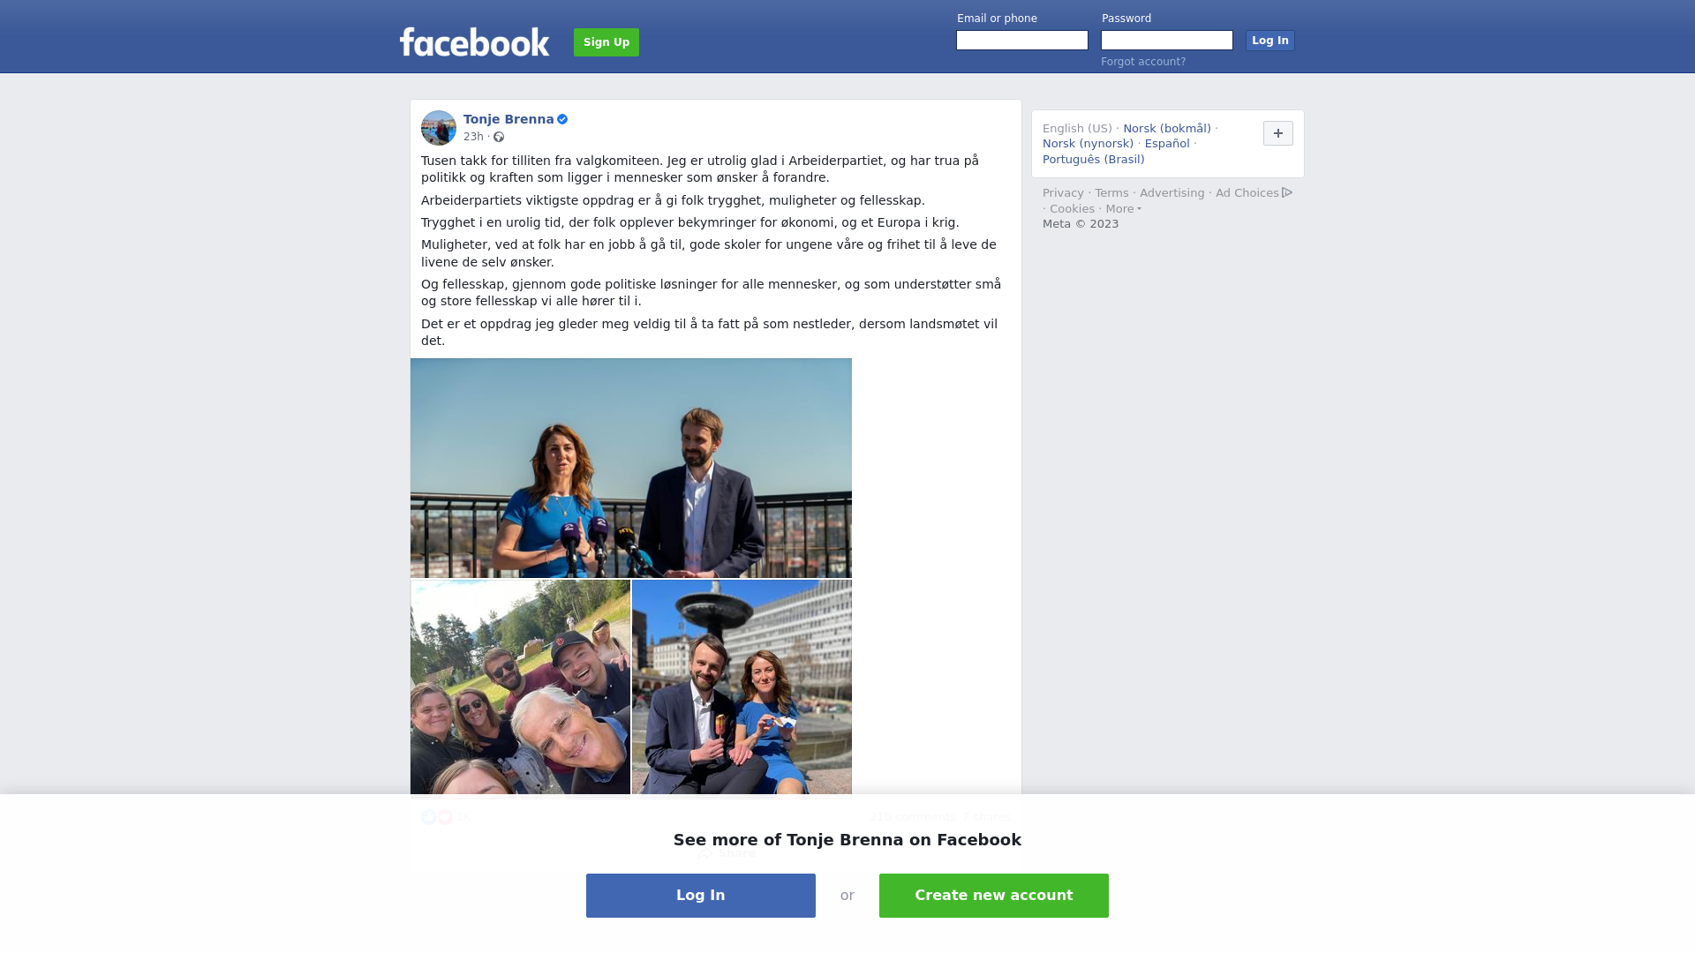Click the Facebook logo

pyautogui.click(x=474, y=42)
